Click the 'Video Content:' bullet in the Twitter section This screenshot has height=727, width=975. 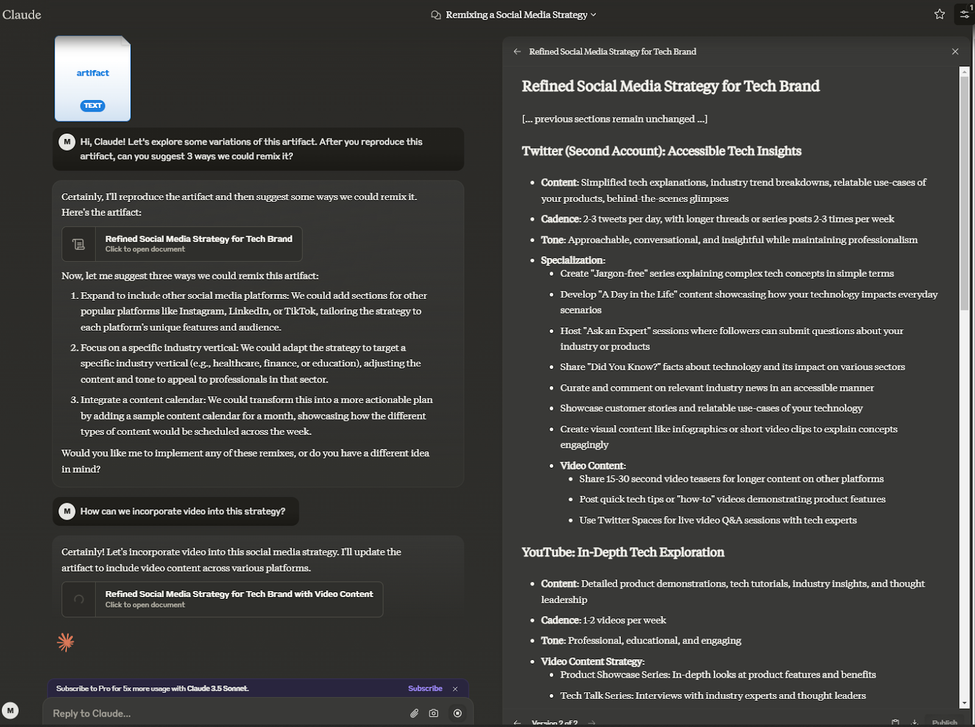(x=593, y=466)
